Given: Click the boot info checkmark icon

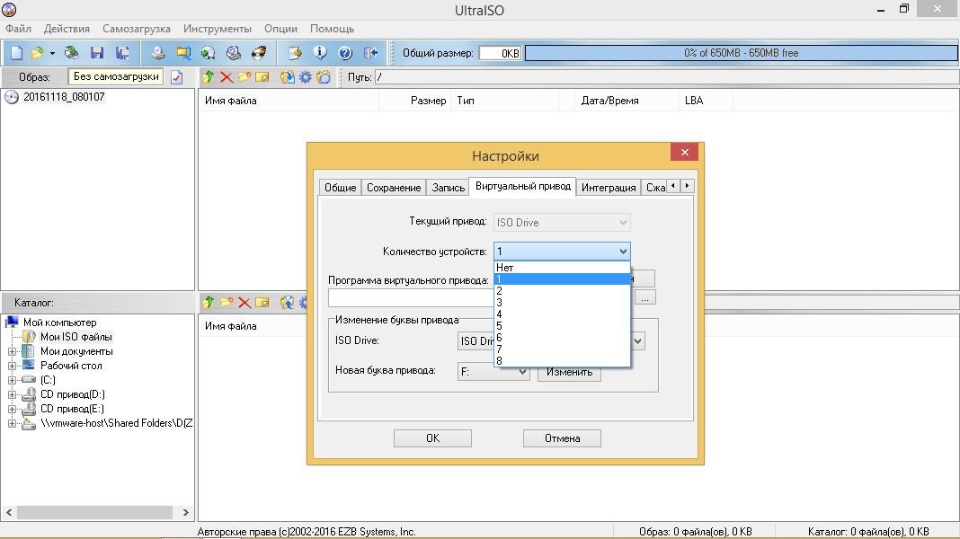Looking at the screenshot, I should [177, 77].
